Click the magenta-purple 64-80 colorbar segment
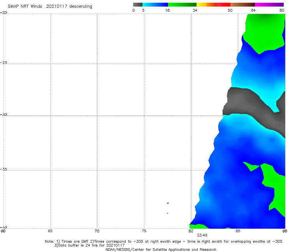The width and height of the screenshot is (288, 252). coord(269,5)
